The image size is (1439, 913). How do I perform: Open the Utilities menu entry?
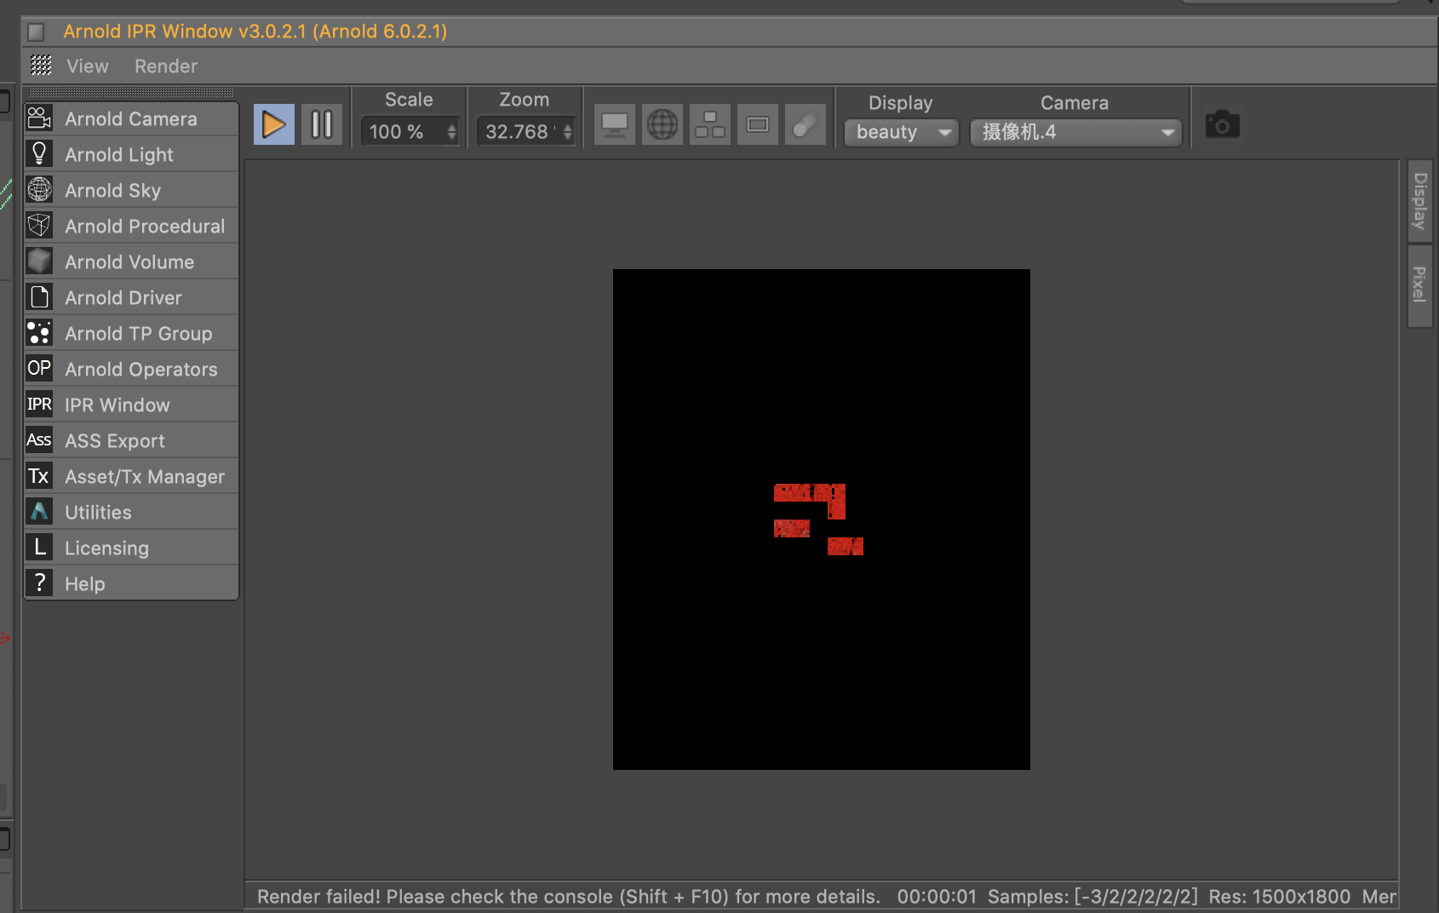point(131,513)
